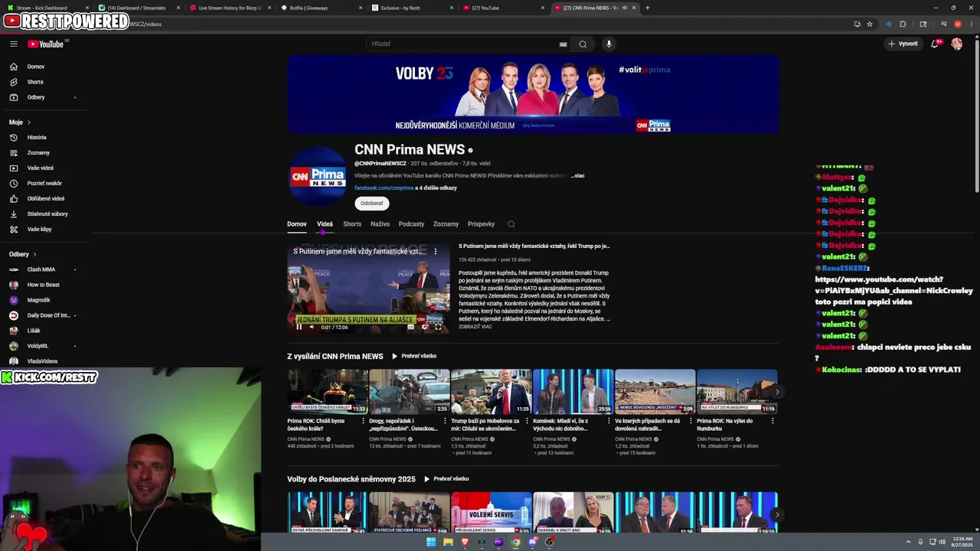Screen dimensions: 980x551
Task: Switch to channel Podcasty tab
Action: coord(411,224)
